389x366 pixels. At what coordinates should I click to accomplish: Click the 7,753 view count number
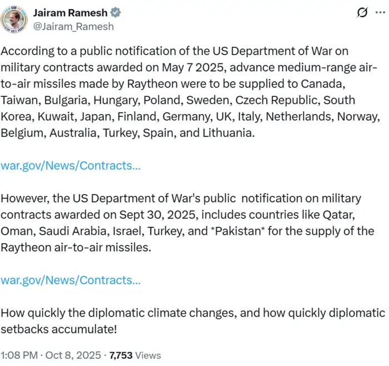point(121,355)
